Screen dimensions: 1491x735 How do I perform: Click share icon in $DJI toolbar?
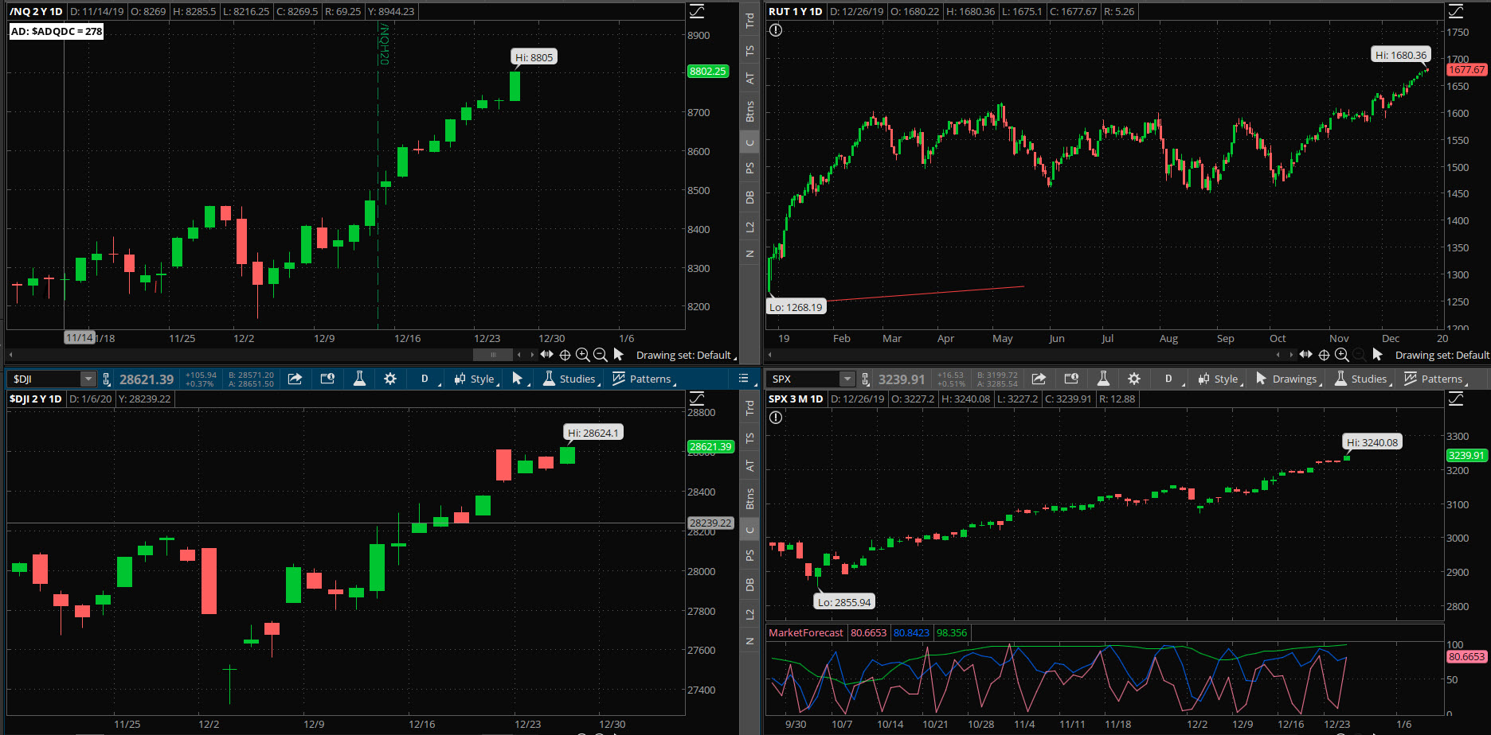point(295,379)
